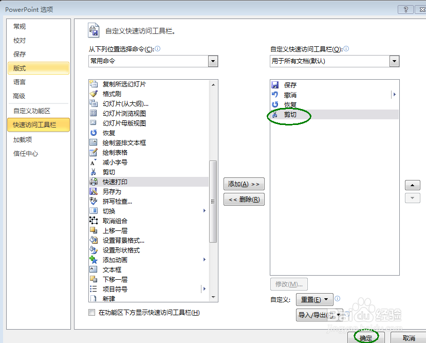This screenshot has width=426, height=343.
Task: Expand the 撤消 split arrow in toolbar list
Action: 395,95
